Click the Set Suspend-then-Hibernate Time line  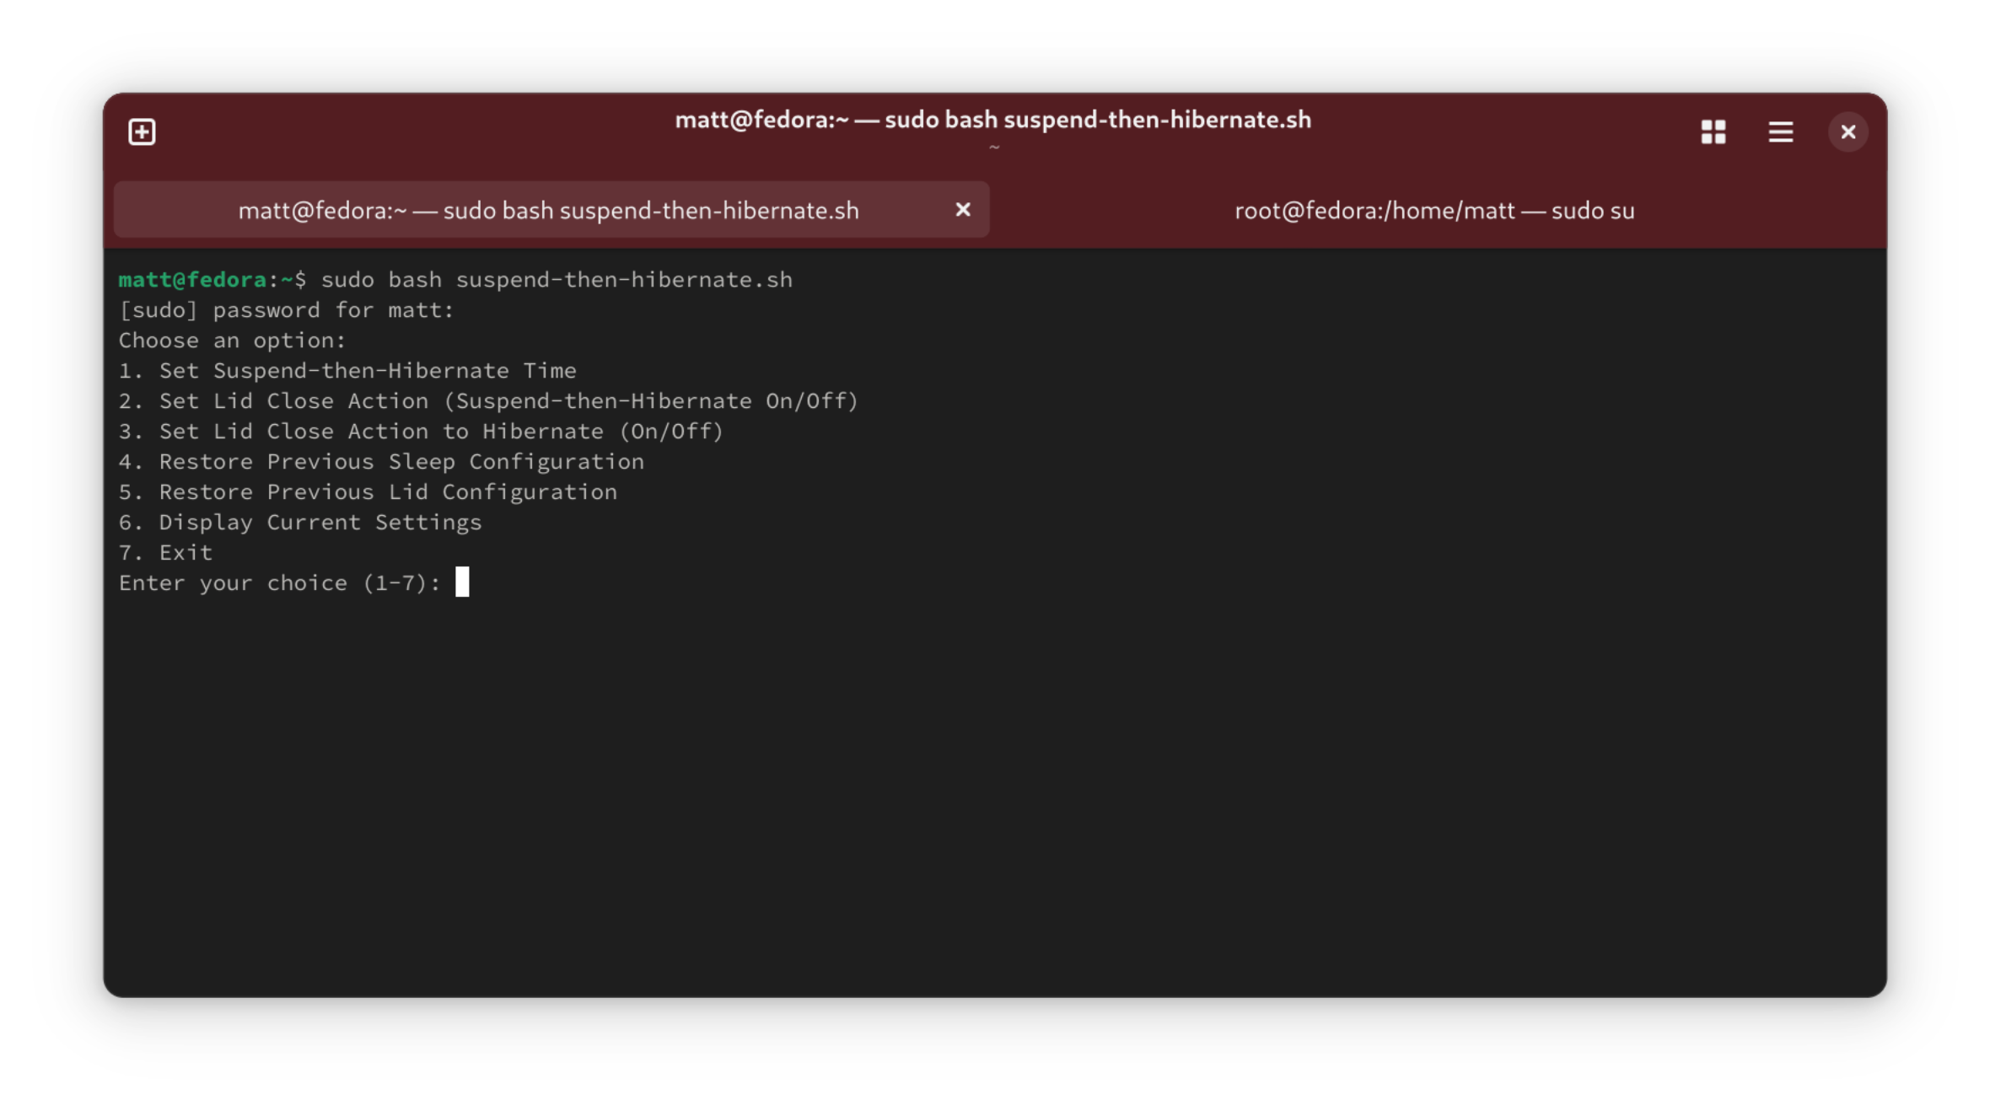(x=347, y=370)
